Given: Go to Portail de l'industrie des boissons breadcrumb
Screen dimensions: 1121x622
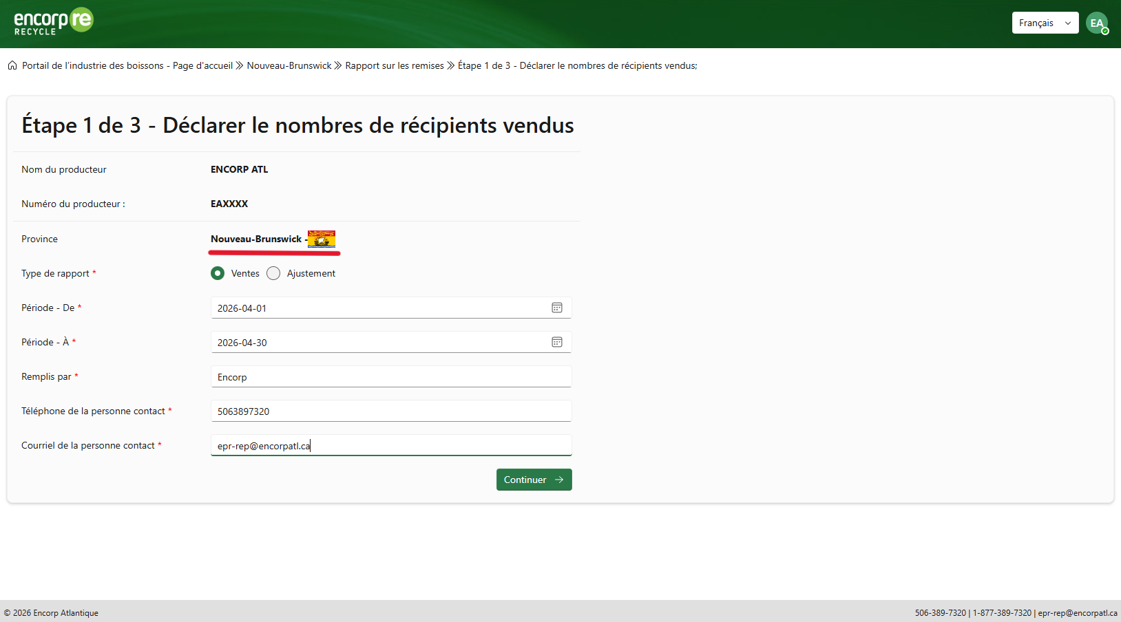Looking at the screenshot, I should point(127,66).
